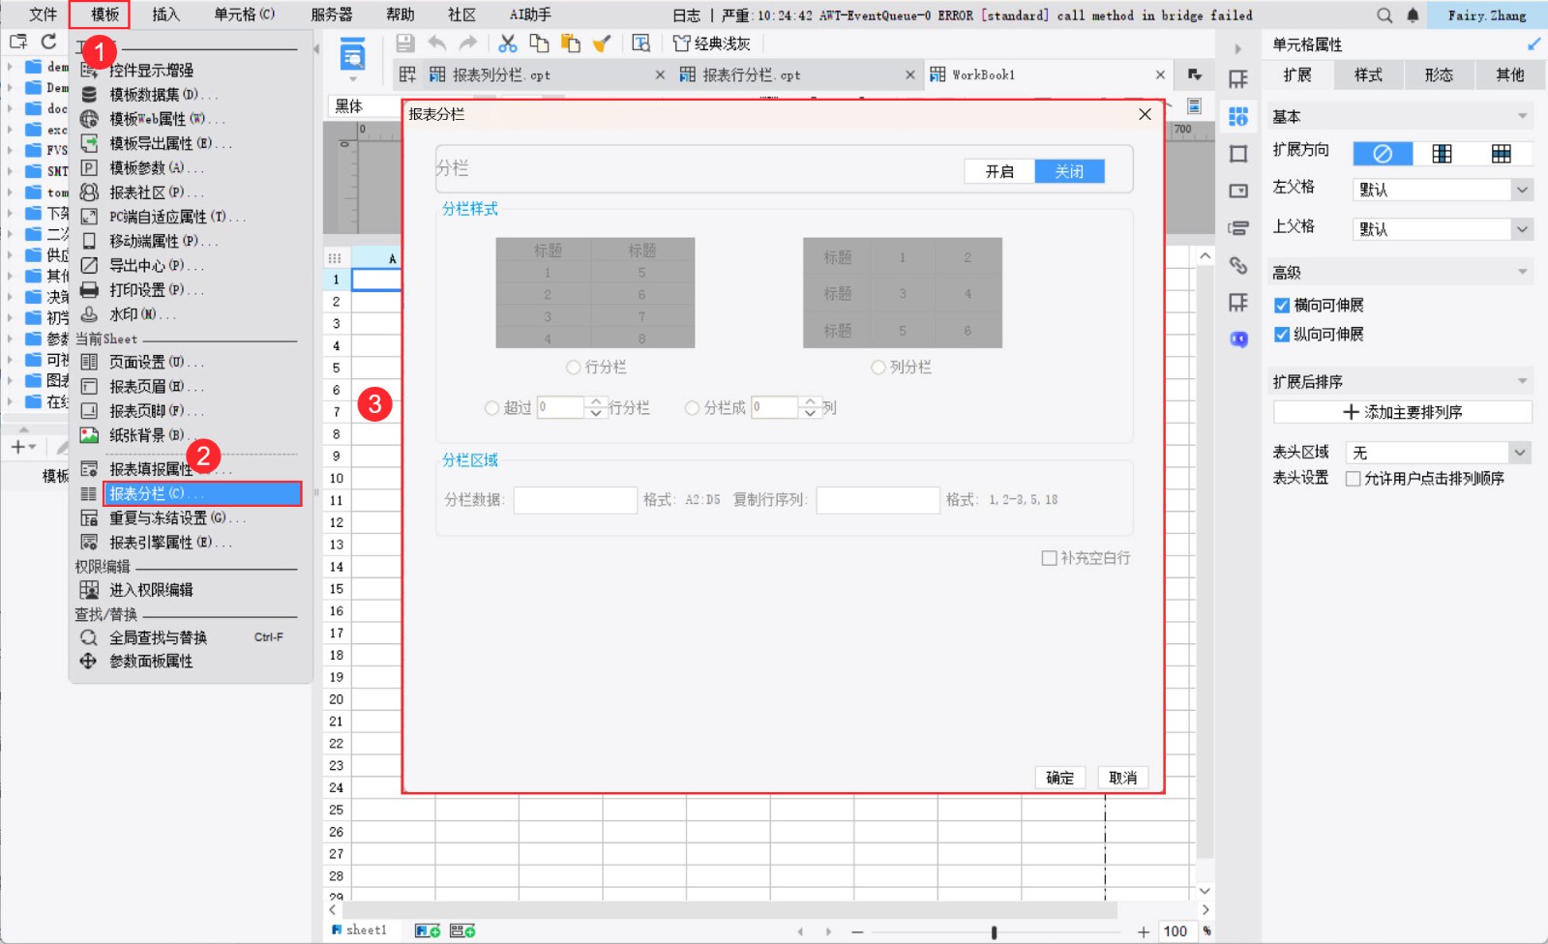
Task: Toggle 纵向可伸展 checkbox
Action: (x=1282, y=335)
